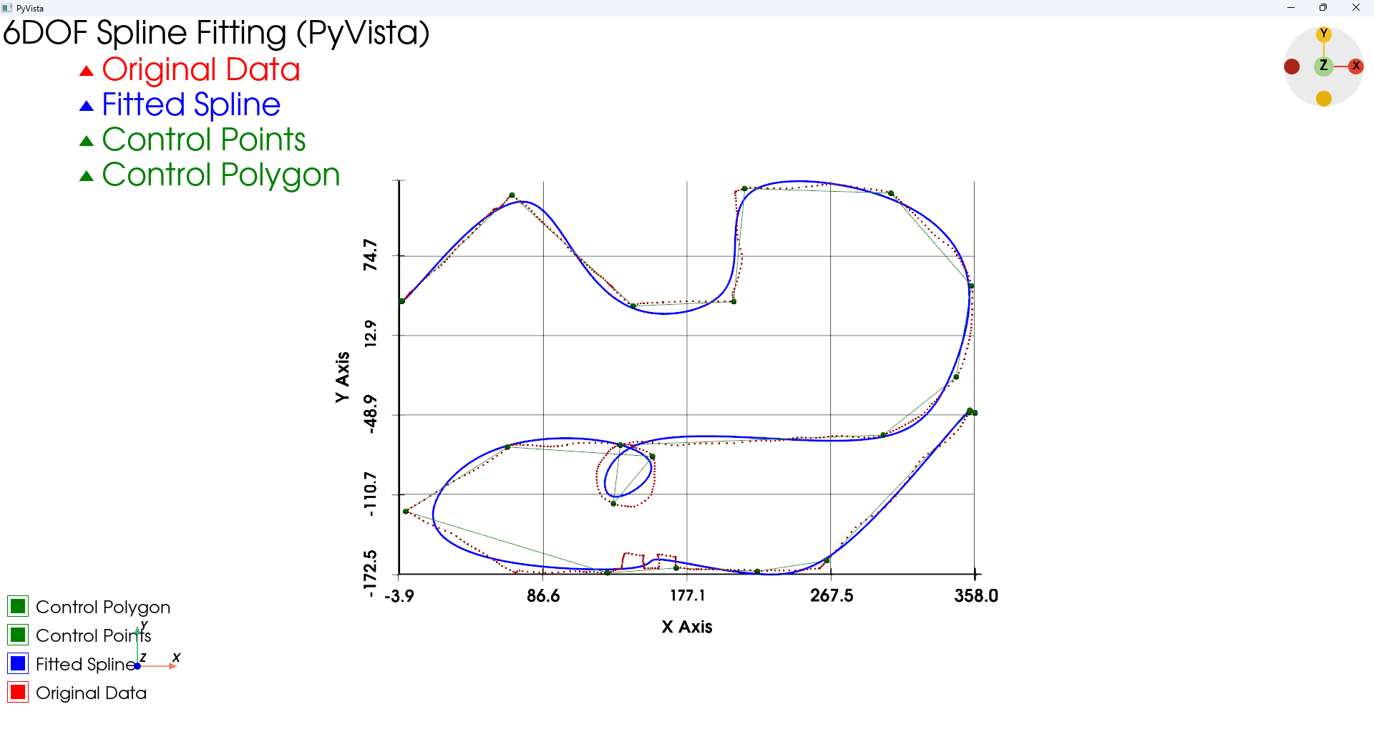Toggle the Original Data red checkbox
This screenshot has height=737, width=1374.
[x=18, y=692]
